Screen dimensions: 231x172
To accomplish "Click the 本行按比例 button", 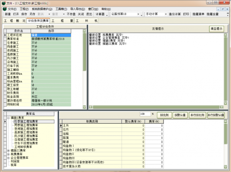I will click(x=198, y=115).
